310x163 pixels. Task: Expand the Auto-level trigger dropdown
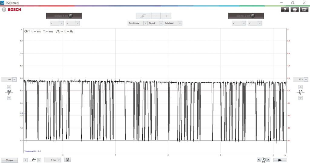click(180, 23)
